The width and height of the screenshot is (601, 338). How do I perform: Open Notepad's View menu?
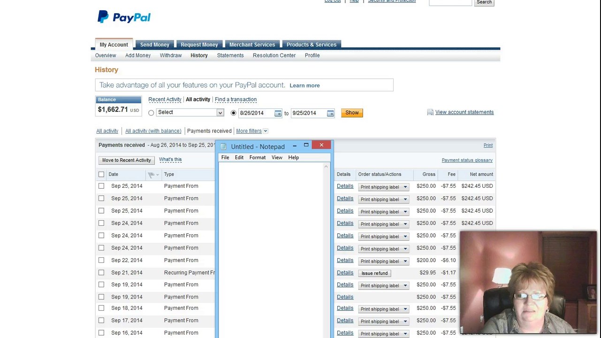coord(277,158)
